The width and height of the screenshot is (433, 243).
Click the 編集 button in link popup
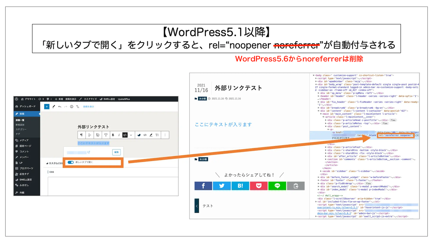pos(117,152)
